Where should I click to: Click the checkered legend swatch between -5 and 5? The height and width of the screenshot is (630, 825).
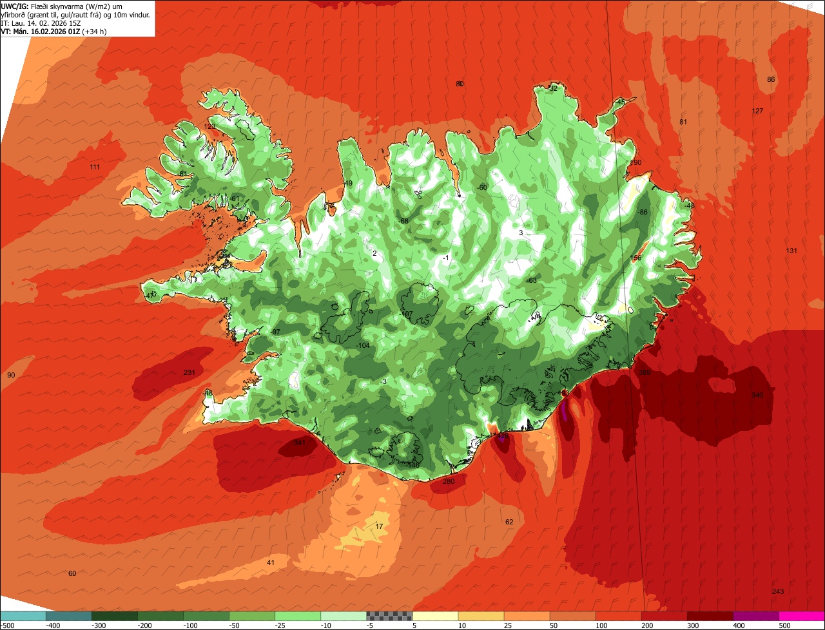pyautogui.click(x=389, y=616)
